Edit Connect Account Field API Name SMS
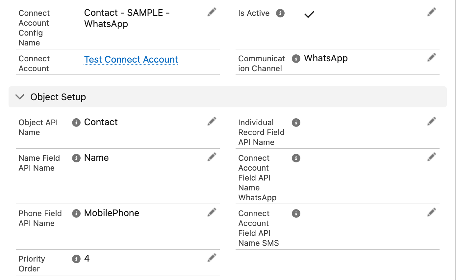The height and width of the screenshot is (280, 456). [x=432, y=212]
